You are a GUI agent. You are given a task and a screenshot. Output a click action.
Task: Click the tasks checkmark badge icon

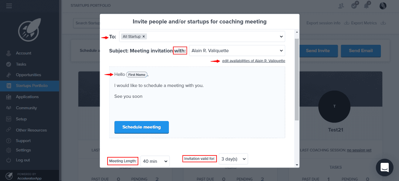pyautogui.click(x=354, y=5)
